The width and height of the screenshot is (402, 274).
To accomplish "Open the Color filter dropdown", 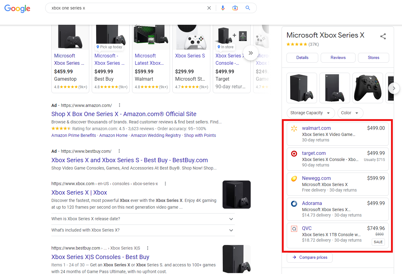I will point(350,113).
